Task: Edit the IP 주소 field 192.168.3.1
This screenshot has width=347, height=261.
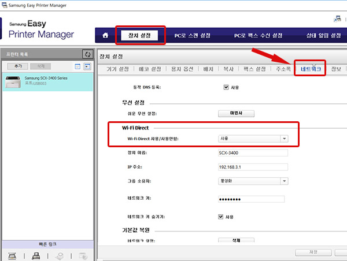Action: tap(253, 167)
